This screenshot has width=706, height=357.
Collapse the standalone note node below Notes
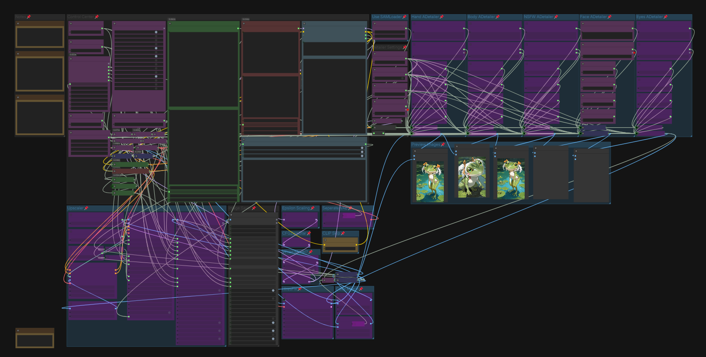point(18,330)
